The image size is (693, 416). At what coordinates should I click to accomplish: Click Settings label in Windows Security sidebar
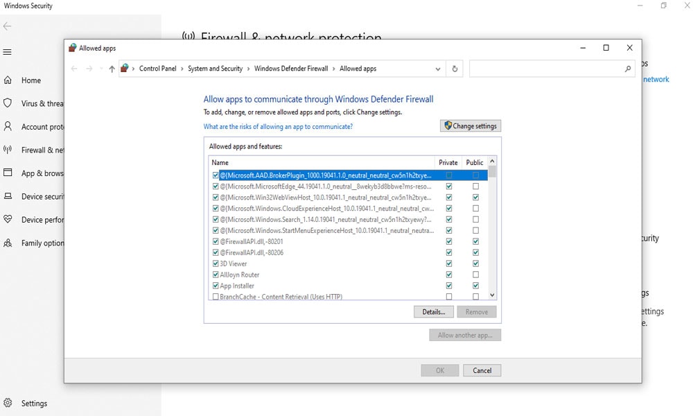(34, 404)
